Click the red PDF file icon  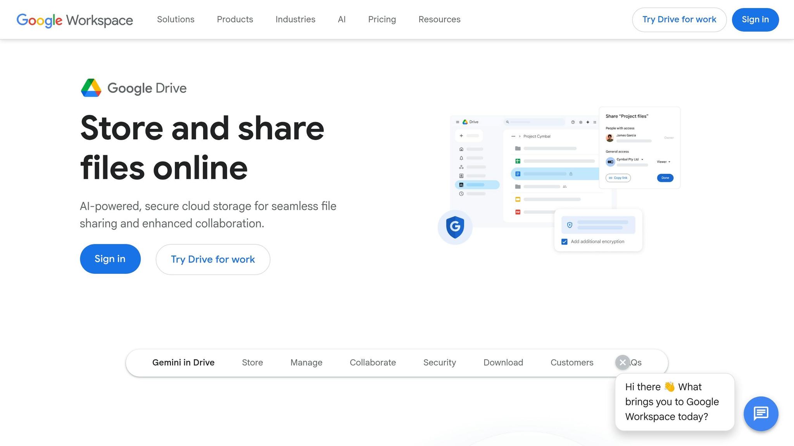coord(518,212)
